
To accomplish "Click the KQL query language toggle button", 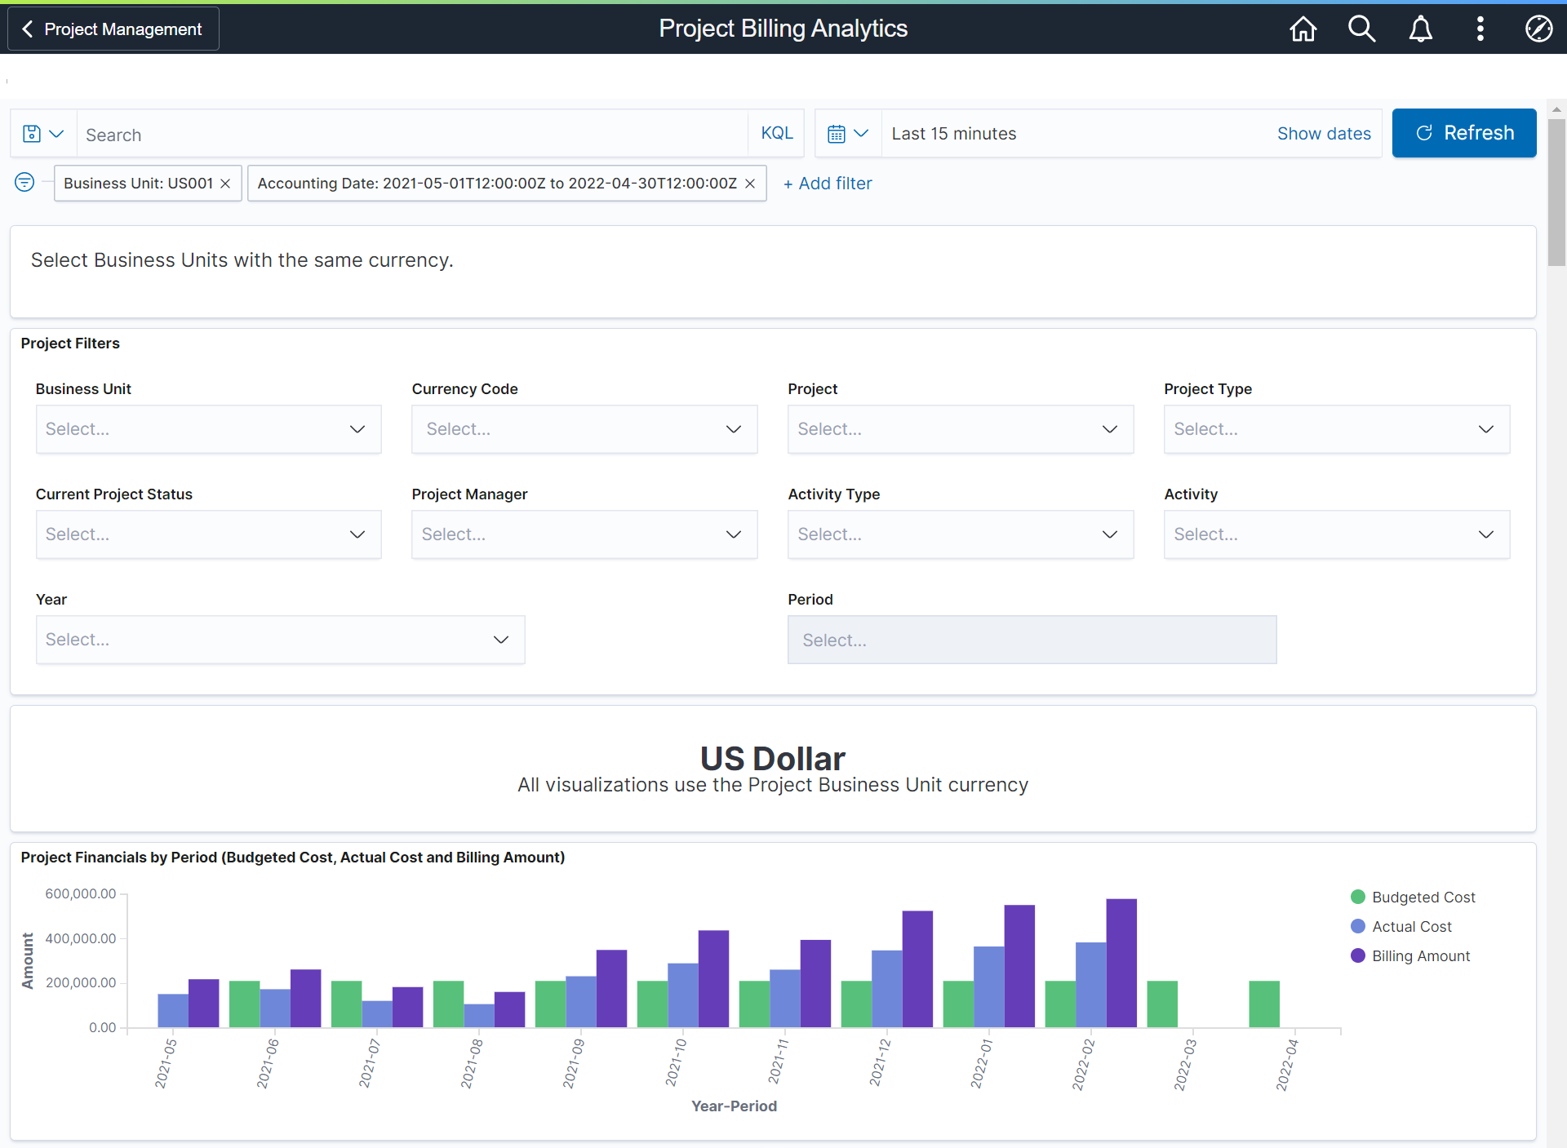I will point(775,134).
